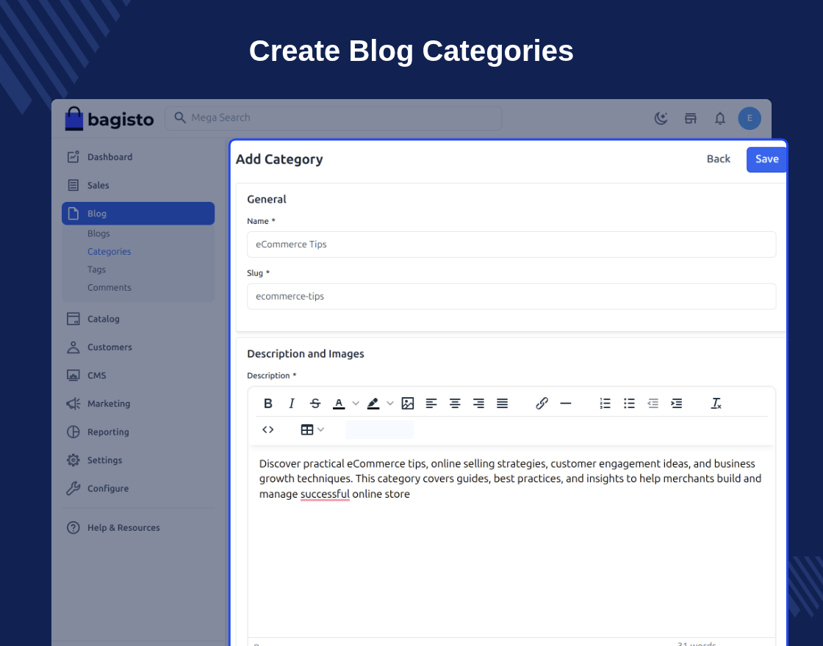Image resolution: width=823 pixels, height=646 pixels.
Task: Open Customers in sidebar
Action: 138,347
